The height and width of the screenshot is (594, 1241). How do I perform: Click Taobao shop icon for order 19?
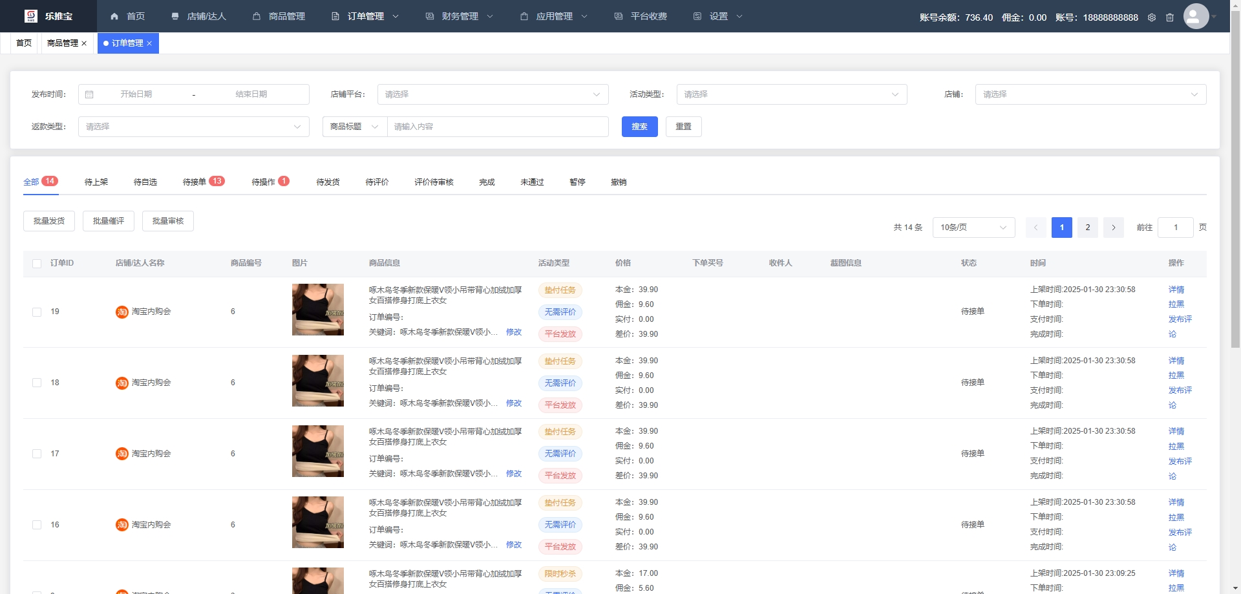(122, 312)
